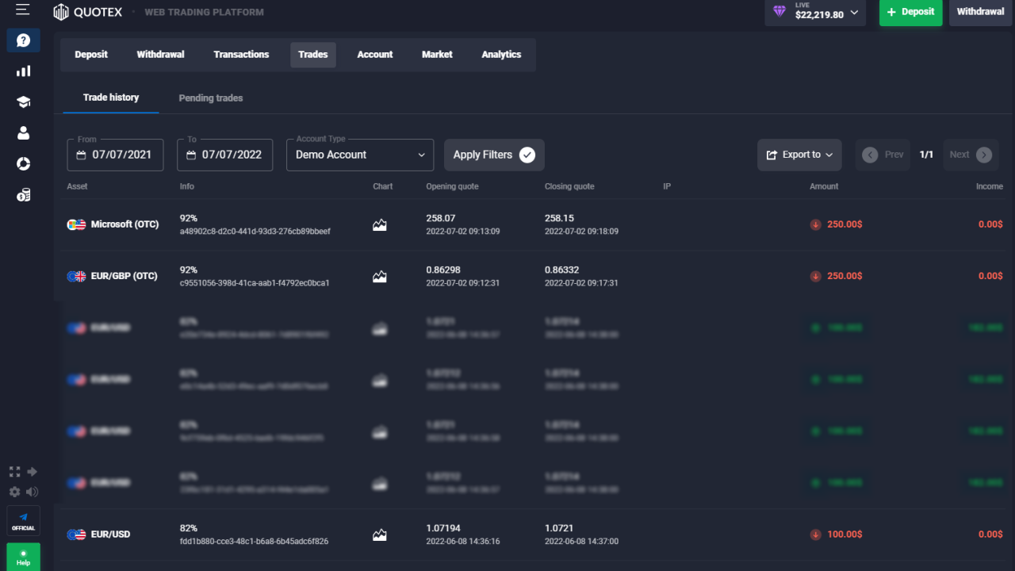Click the right arrow icon near fullscreen
1015x571 pixels.
(x=33, y=471)
